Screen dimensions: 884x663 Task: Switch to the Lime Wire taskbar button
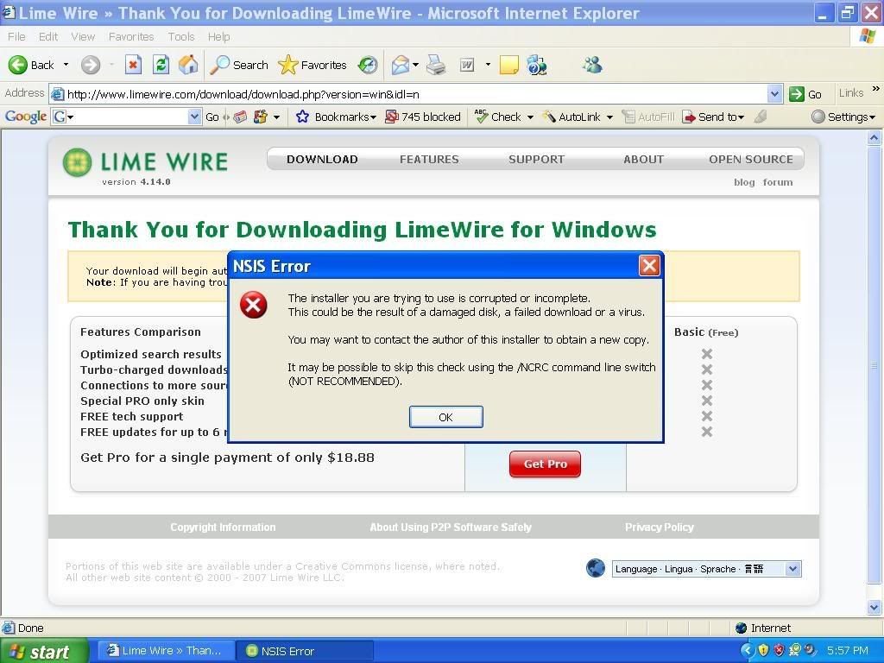pos(167,651)
